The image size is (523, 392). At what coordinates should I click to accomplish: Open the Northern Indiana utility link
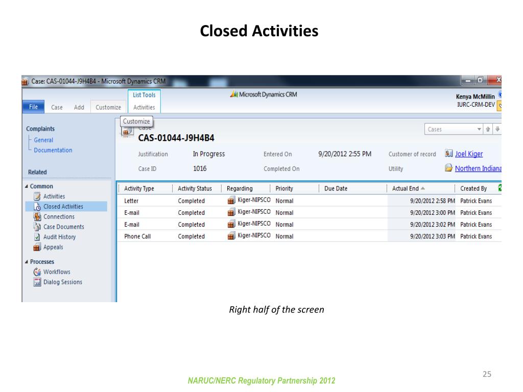tap(478, 168)
